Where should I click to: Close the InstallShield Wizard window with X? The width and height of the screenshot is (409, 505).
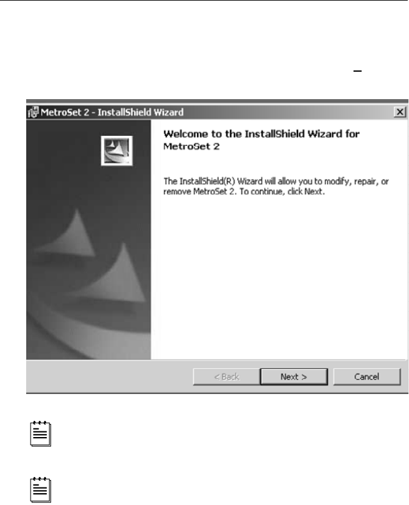click(x=400, y=112)
